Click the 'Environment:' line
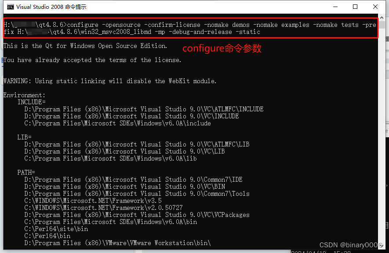Image resolution: width=389 pixels, height=253 pixels. tap(24, 95)
